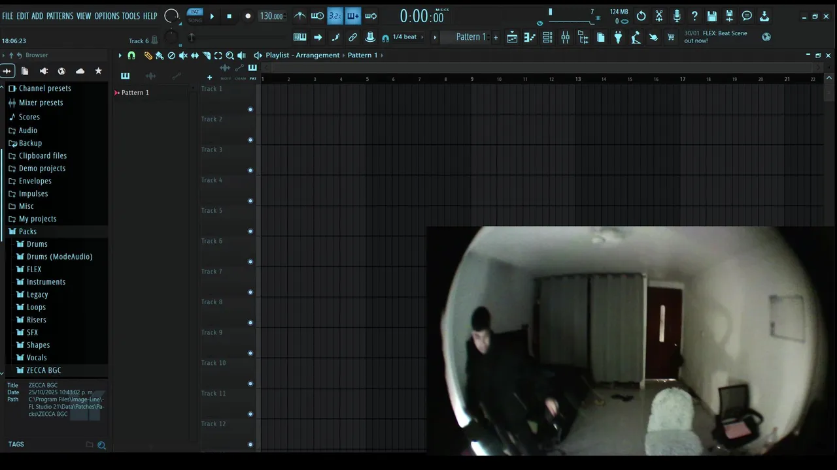Switch playback mode to SONG
Screen dimensions: 837x470
(195, 20)
